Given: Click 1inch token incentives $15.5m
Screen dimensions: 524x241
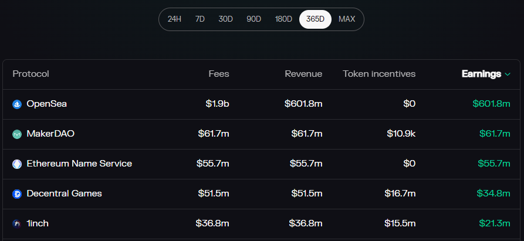Looking at the screenshot, I should (400, 223).
